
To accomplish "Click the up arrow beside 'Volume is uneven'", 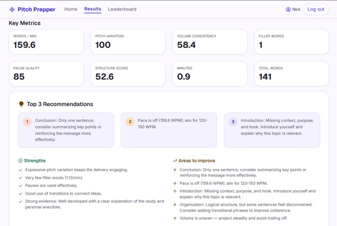I will [175, 218].
